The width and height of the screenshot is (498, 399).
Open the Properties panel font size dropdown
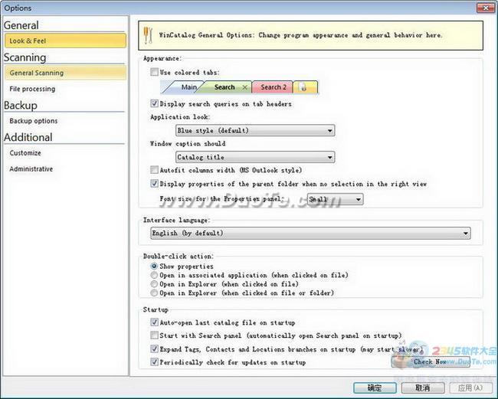(335, 199)
